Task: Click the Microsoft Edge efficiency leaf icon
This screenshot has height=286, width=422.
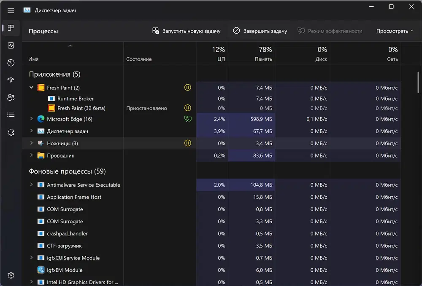Action: point(188,119)
